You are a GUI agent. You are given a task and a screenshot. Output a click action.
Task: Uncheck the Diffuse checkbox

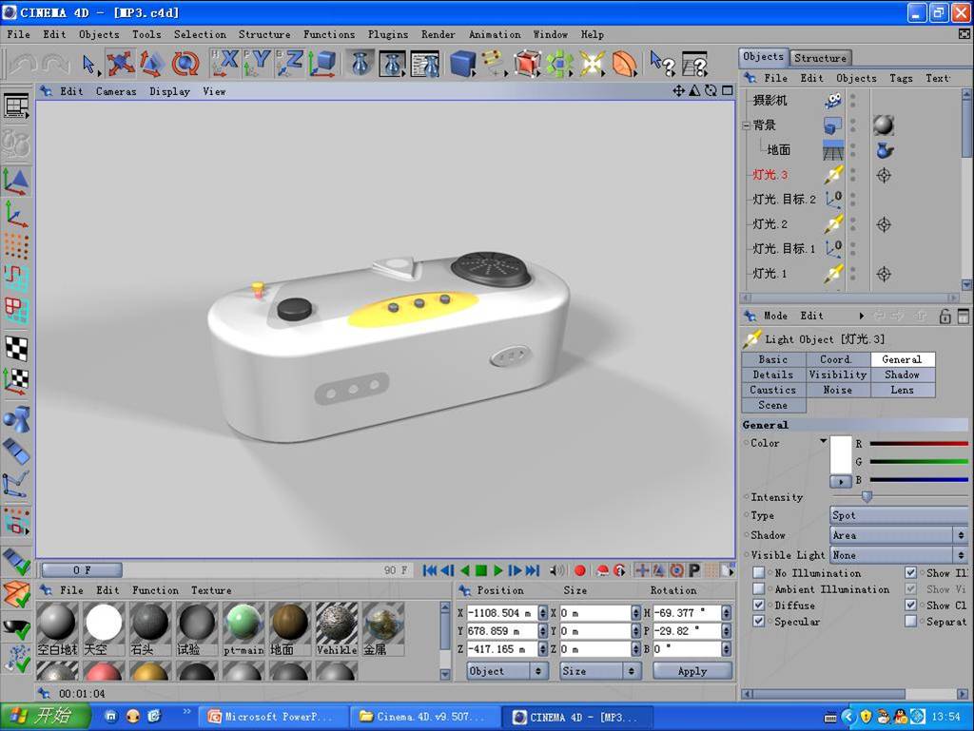point(759,605)
